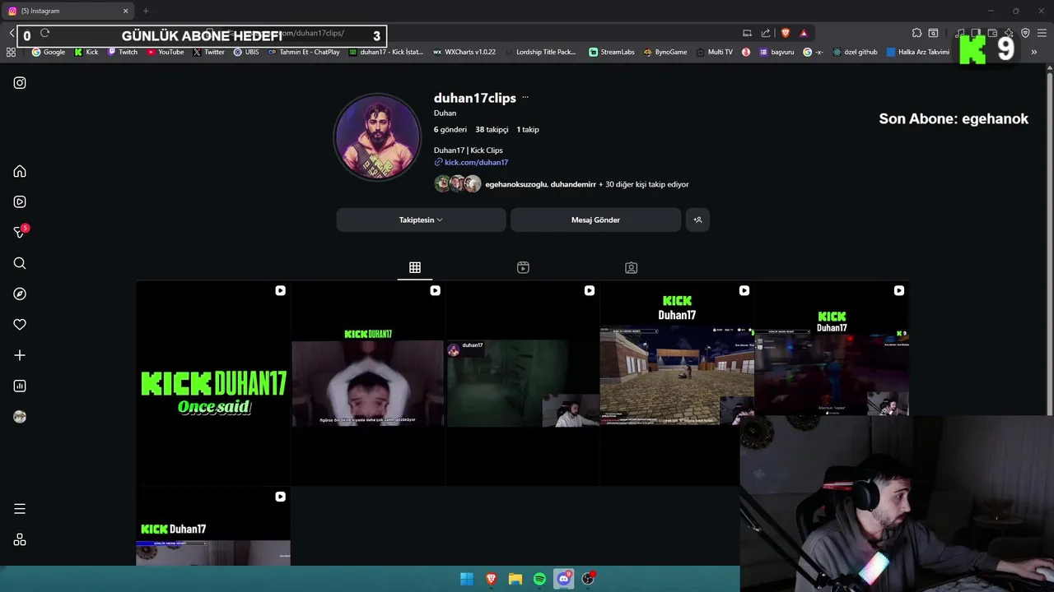The width and height of the screenshot is (1054, 592).
Task: Open Messages with notification badge
Action: pyautogui.click(x=20, y=233)
